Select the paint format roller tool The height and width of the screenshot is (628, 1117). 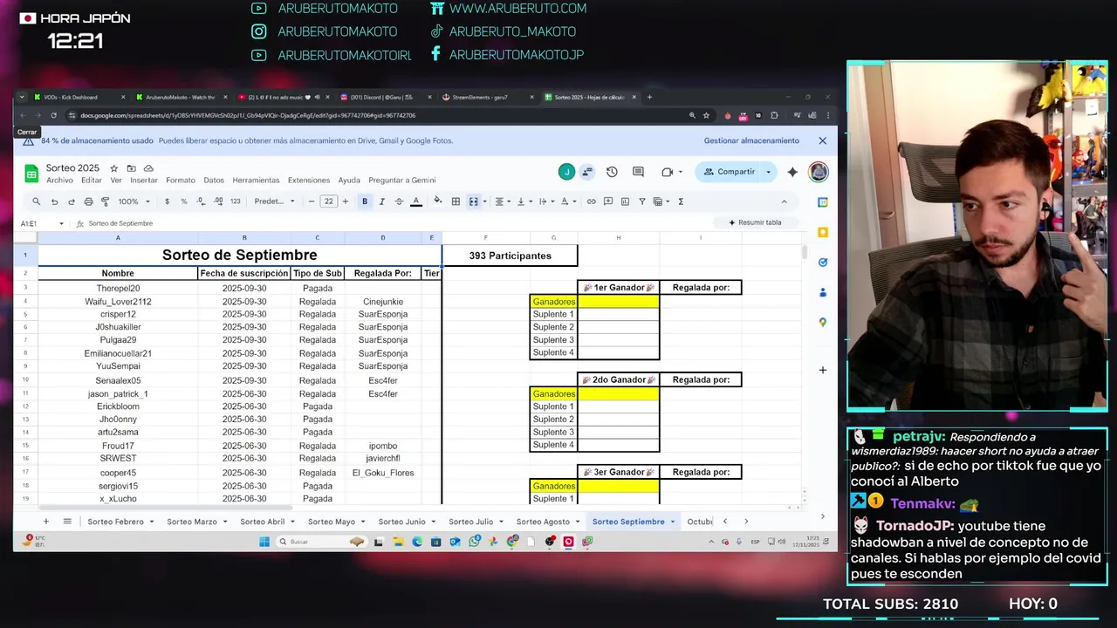[x=106, y=201]
